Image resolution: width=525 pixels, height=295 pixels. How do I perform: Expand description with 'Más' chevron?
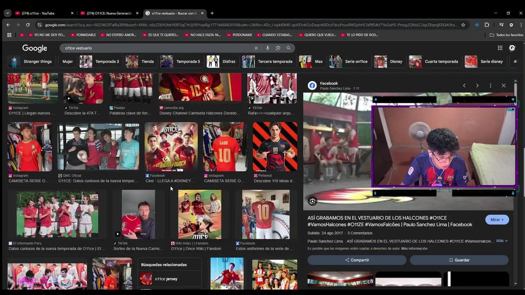(502, 241)
